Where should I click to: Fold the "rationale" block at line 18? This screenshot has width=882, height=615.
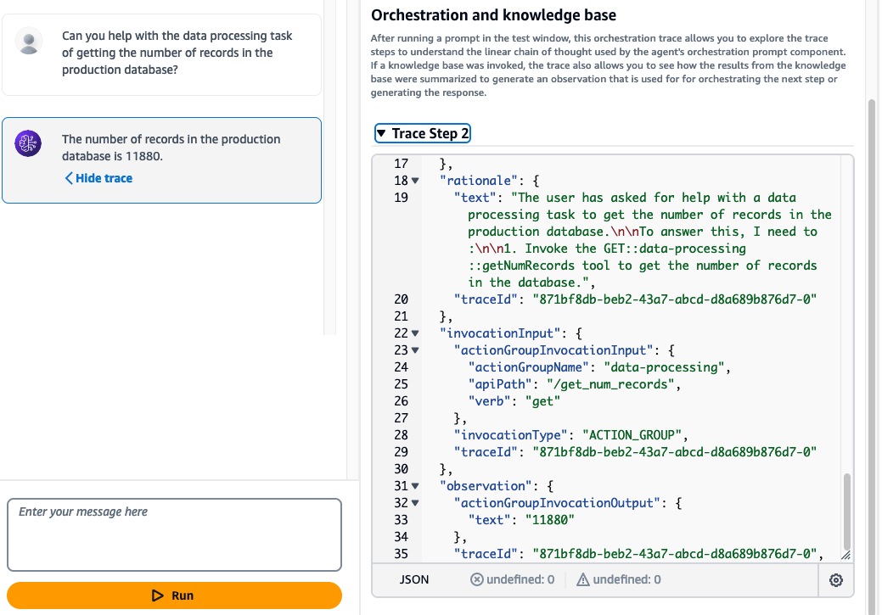pyautogui.click(x=415, y=181)
